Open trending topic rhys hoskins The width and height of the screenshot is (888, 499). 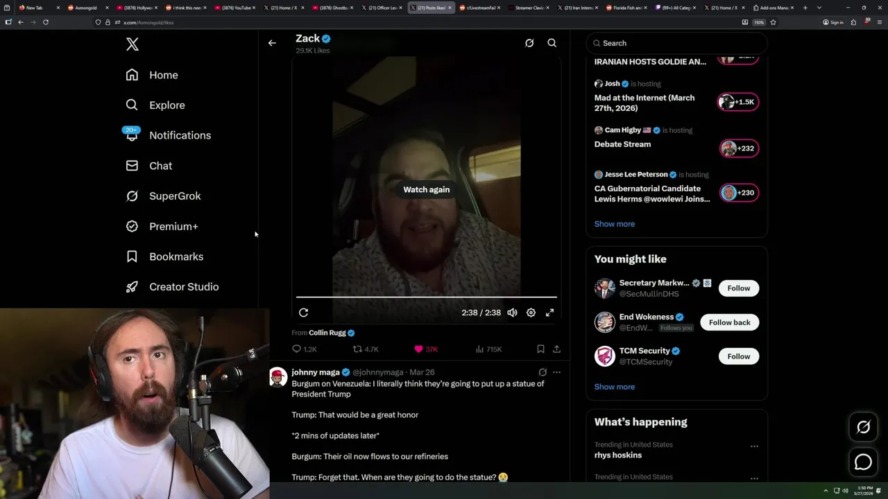(618, 455)
